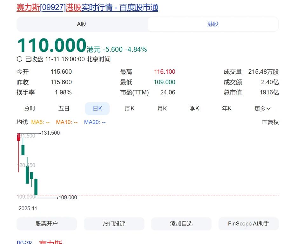Screen dimensions: 305x244
Task: Open the 更多 dropdown menu
Action: coord(262,108)
